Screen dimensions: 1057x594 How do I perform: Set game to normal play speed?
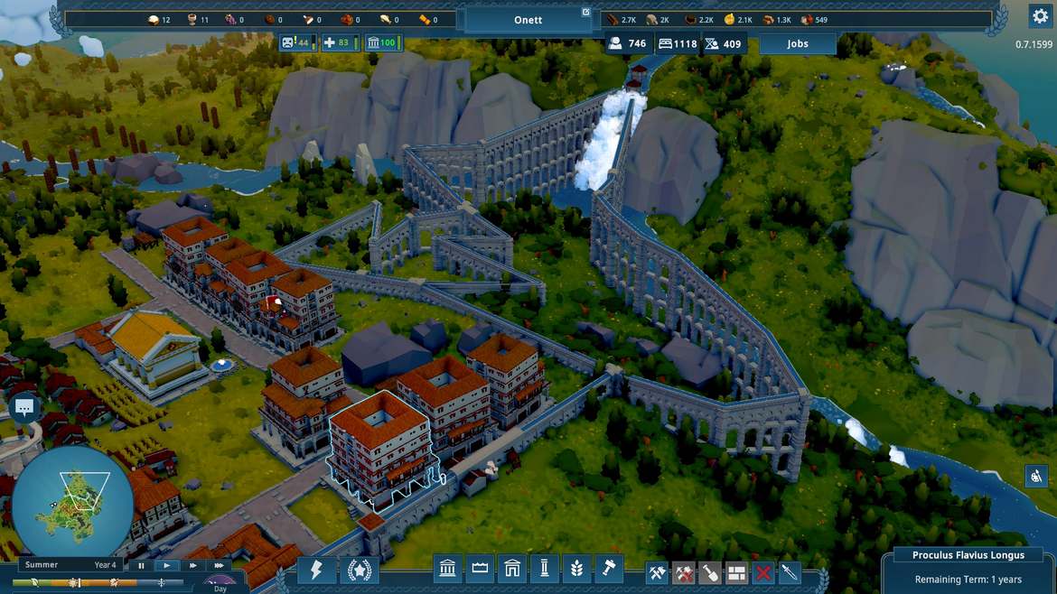167,565
